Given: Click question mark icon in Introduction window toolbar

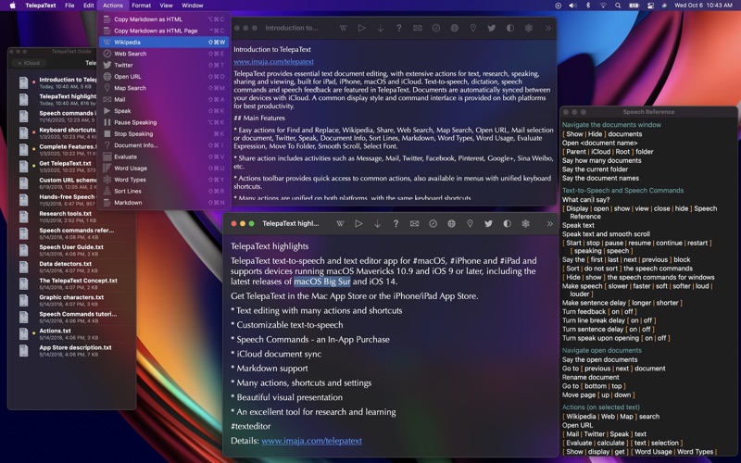Looking at the screenshot, I should point(399,28).
